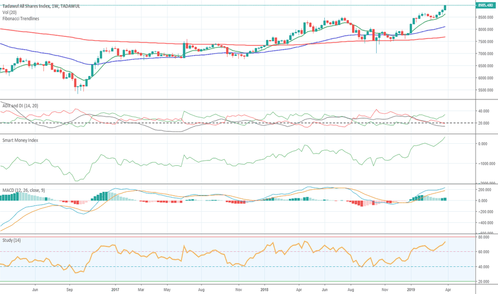
Task: Click the 5500.000 price axis label
Action: tap(486, 90)
